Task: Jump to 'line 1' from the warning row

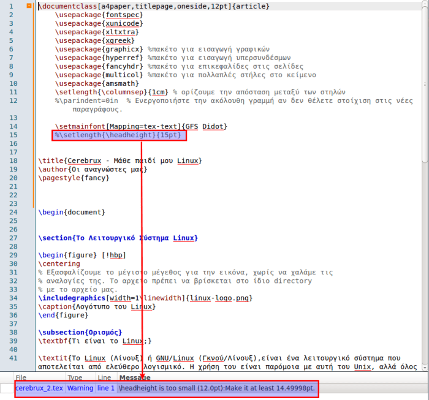Action: click(105, 388)
